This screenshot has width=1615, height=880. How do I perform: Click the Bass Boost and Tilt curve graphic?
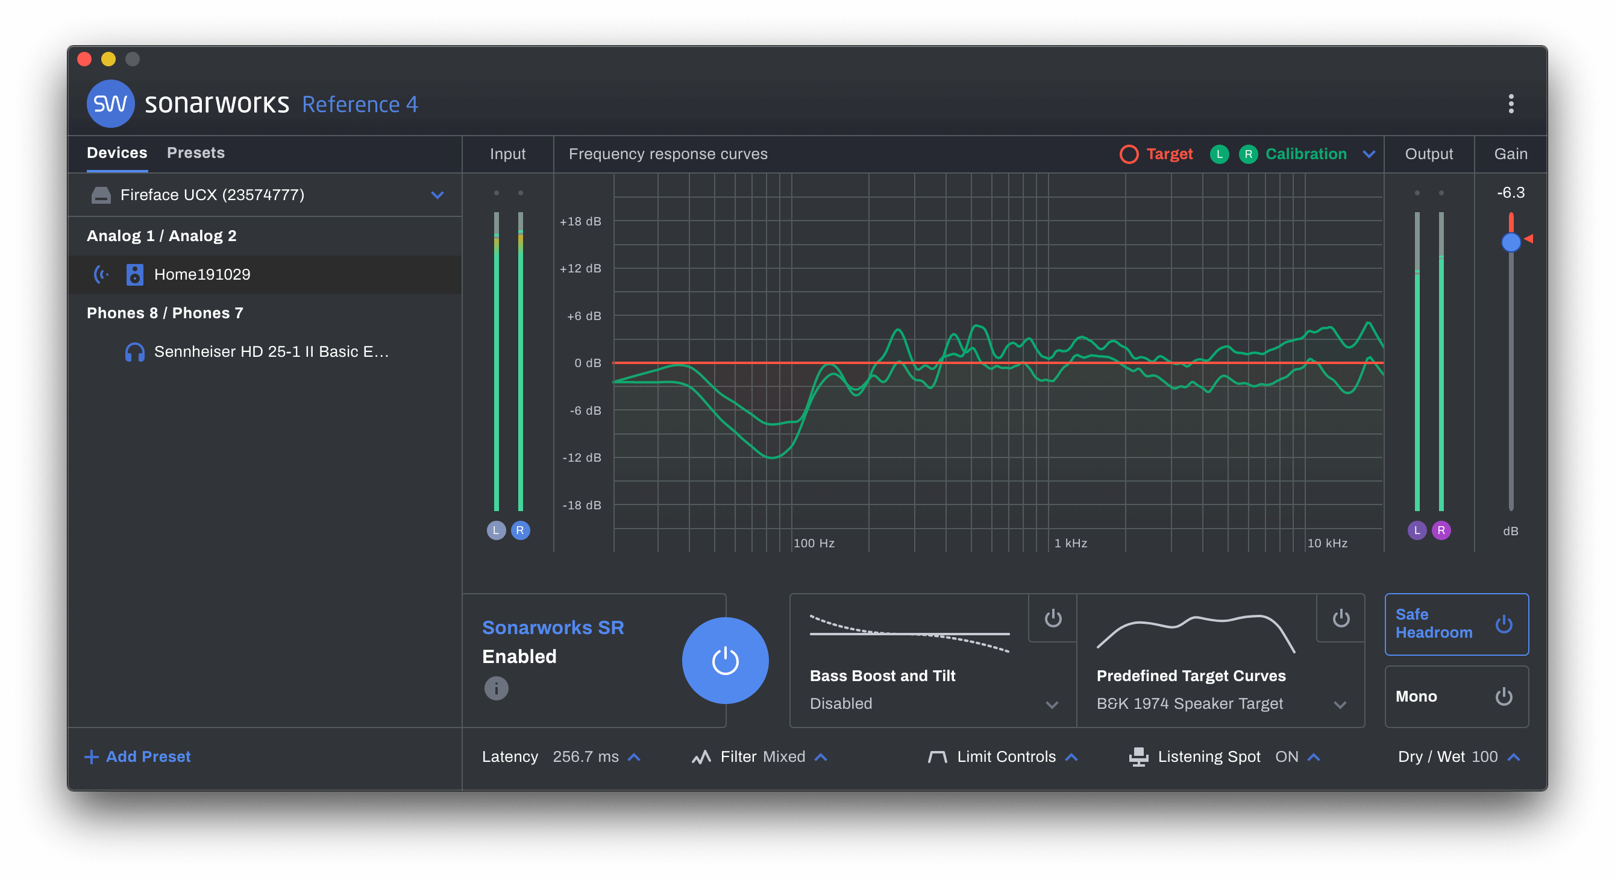coord(909,633)
